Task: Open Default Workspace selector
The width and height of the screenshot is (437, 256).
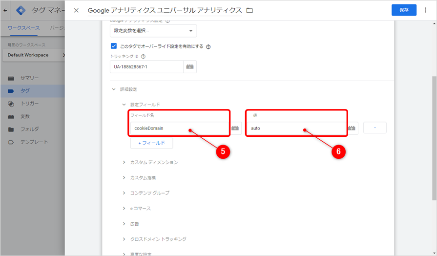Action: click(34, 55)
